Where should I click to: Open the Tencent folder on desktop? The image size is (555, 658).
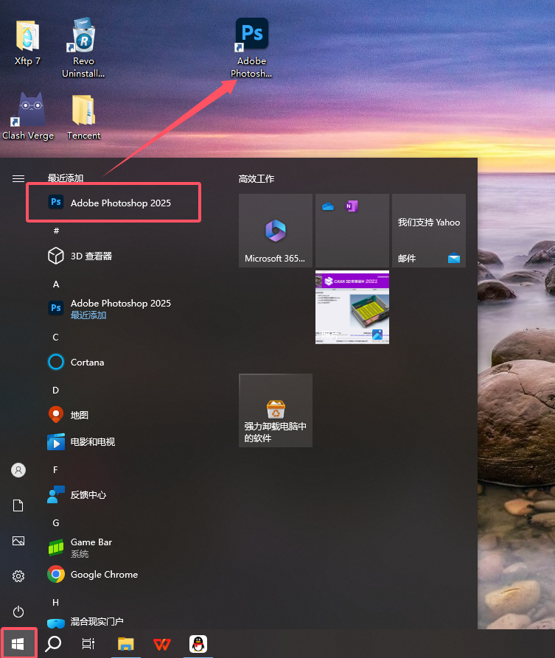[x=83, y=116]
